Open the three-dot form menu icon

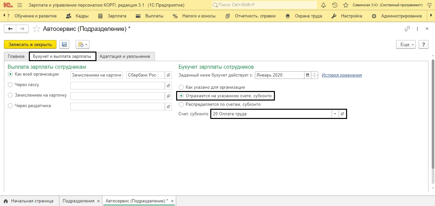coord(417,29)
